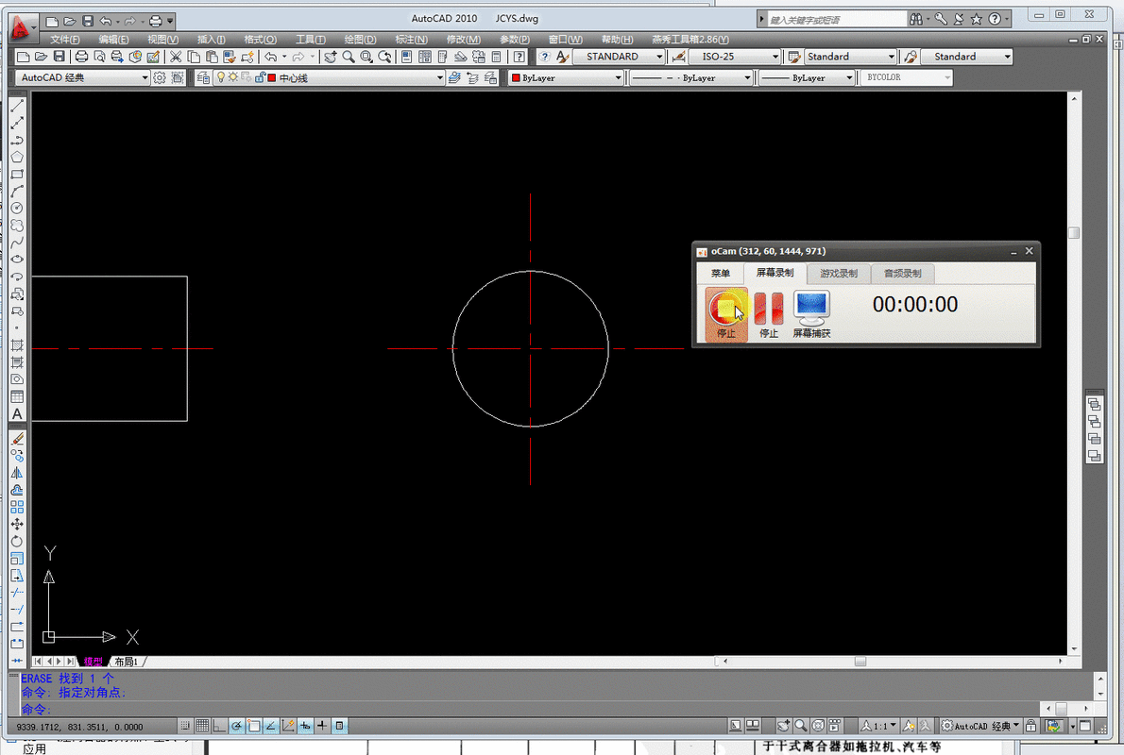Open the Layer Properties Manager icon
This screenshot has width=1124, height=755.
point(203,78)
